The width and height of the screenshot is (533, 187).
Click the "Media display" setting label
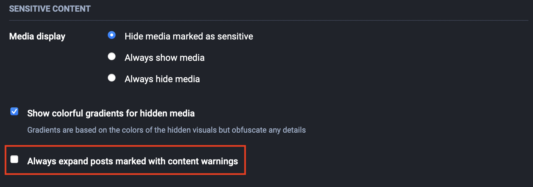37,36
